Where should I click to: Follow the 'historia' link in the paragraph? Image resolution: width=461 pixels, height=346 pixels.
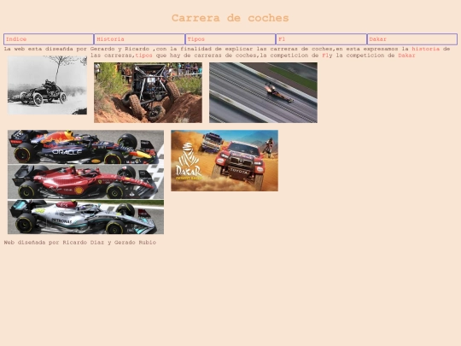(425, 49)
